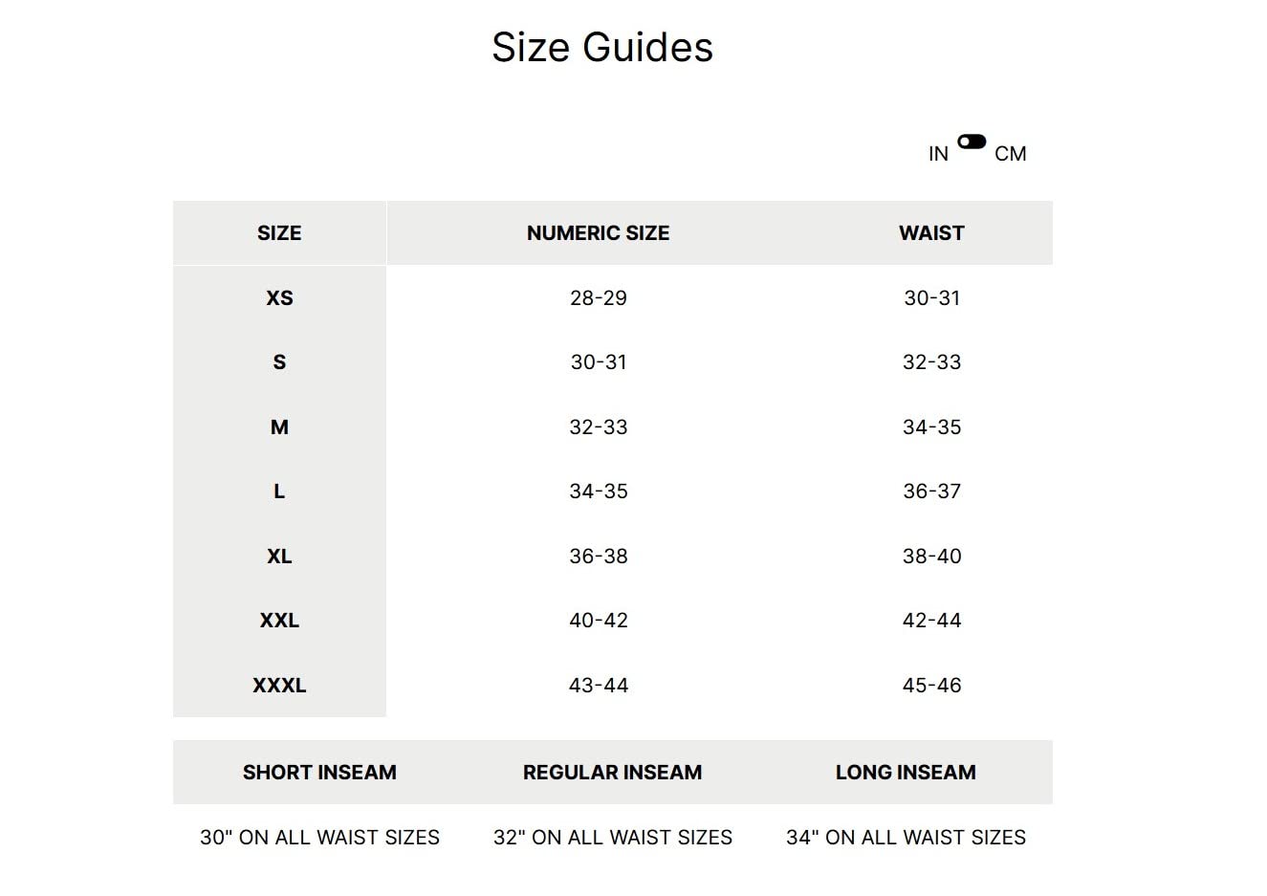Select the WAIST column header

[x=931, y=233]
